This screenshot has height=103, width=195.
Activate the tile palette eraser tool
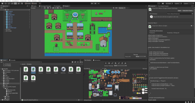coord(122,63)
